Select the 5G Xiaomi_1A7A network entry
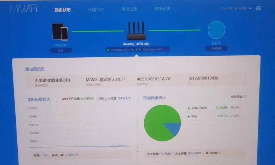This screenshot has width=275, height=165. point(153,49)
